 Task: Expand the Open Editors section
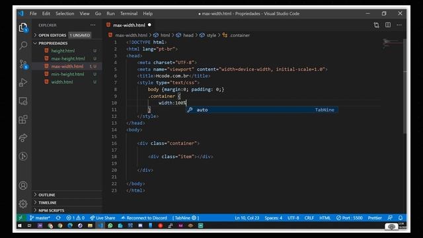point(53,35)
